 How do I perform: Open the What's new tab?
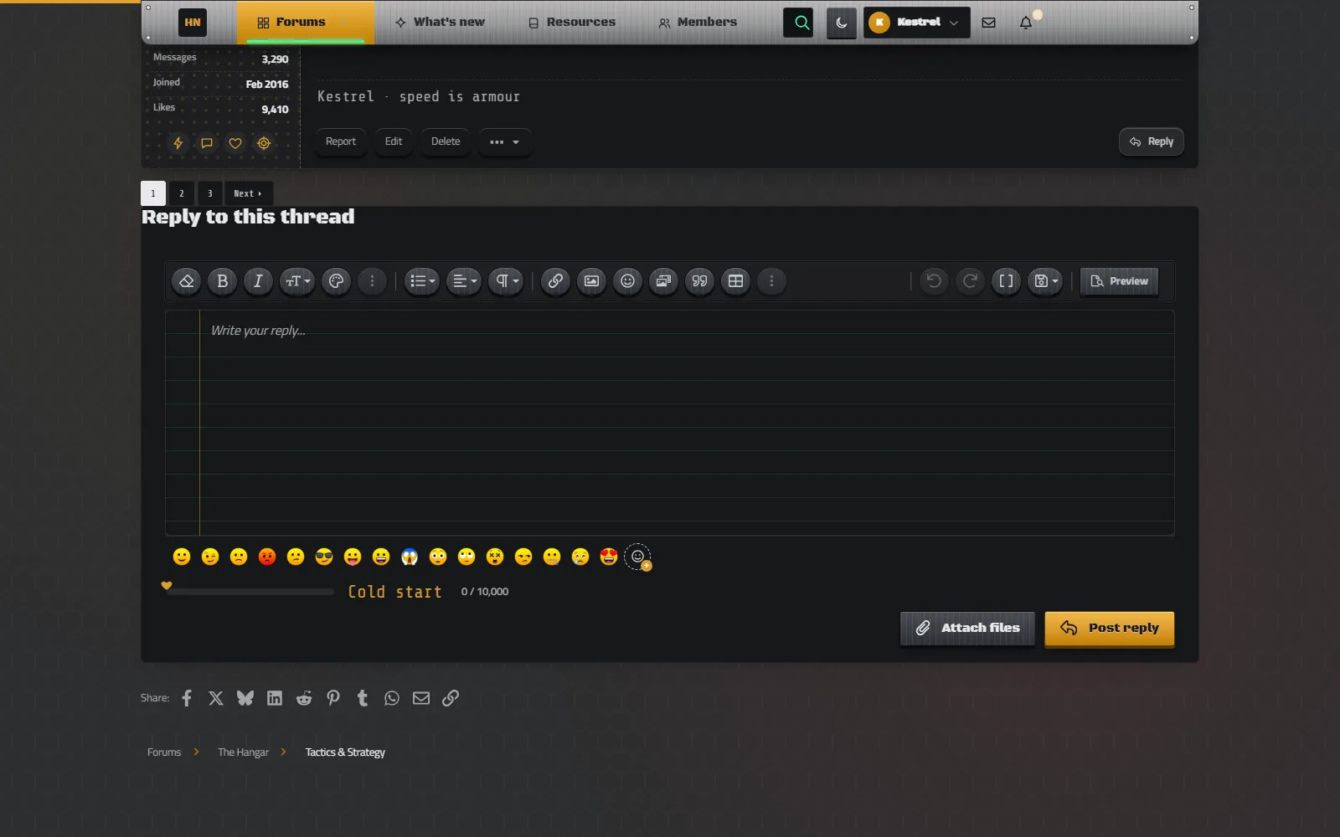point(440,23)
